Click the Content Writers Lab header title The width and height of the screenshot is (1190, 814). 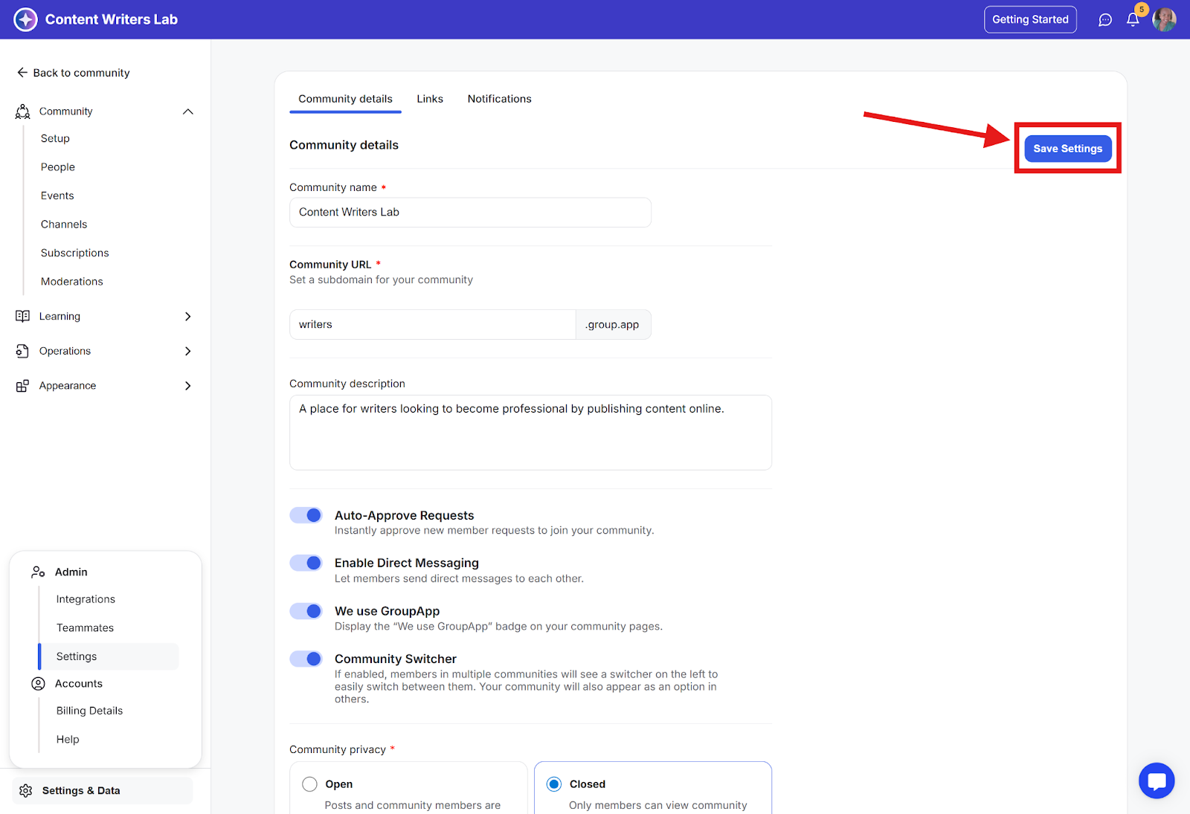pyautogui.click(x=112, y=19)
